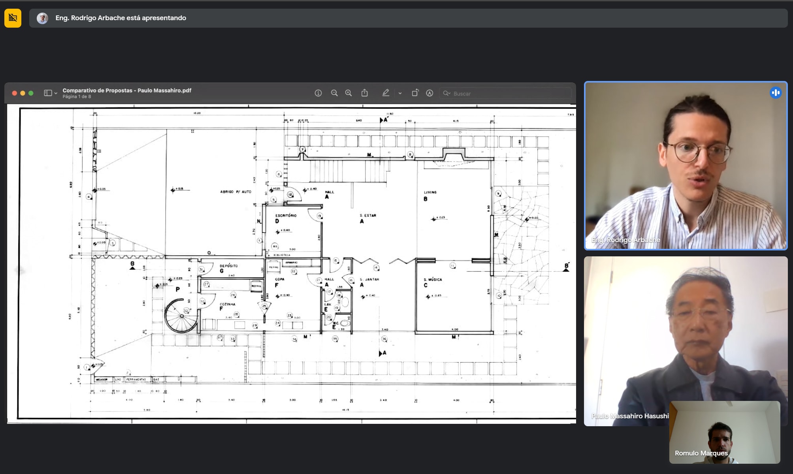Screen dimensions: 793x474
Task: Select Eng. Rodrigo Arbache video tile
Action: (x=686, y=166)
